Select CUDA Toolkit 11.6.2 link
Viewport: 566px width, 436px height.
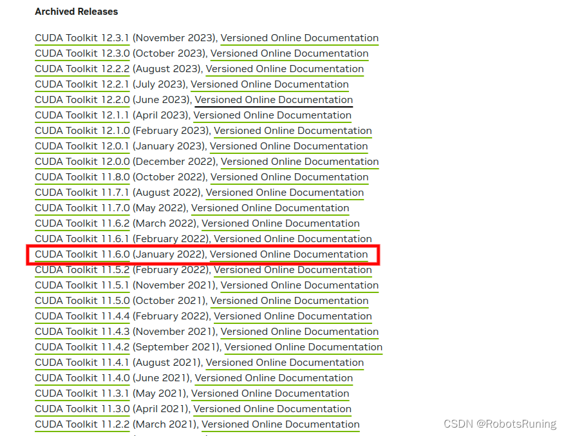point(82,223)
